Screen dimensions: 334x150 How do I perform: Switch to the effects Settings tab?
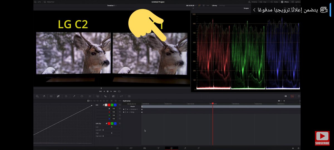click(222, 6)
